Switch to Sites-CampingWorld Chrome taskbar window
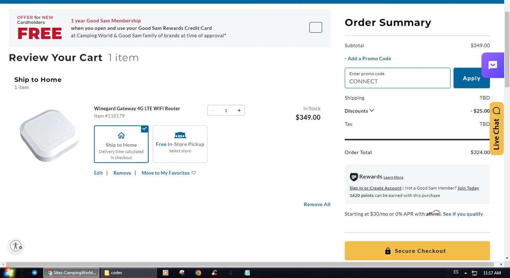 71,273
